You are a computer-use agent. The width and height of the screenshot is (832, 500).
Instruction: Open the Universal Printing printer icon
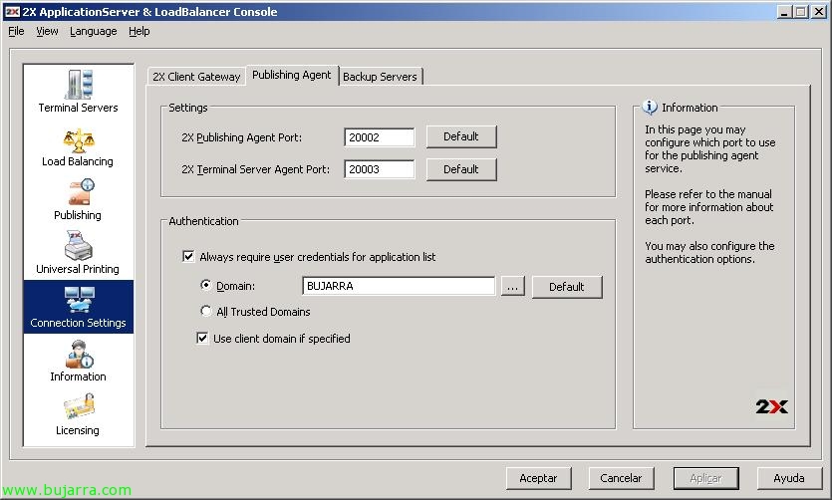[78, 245]
